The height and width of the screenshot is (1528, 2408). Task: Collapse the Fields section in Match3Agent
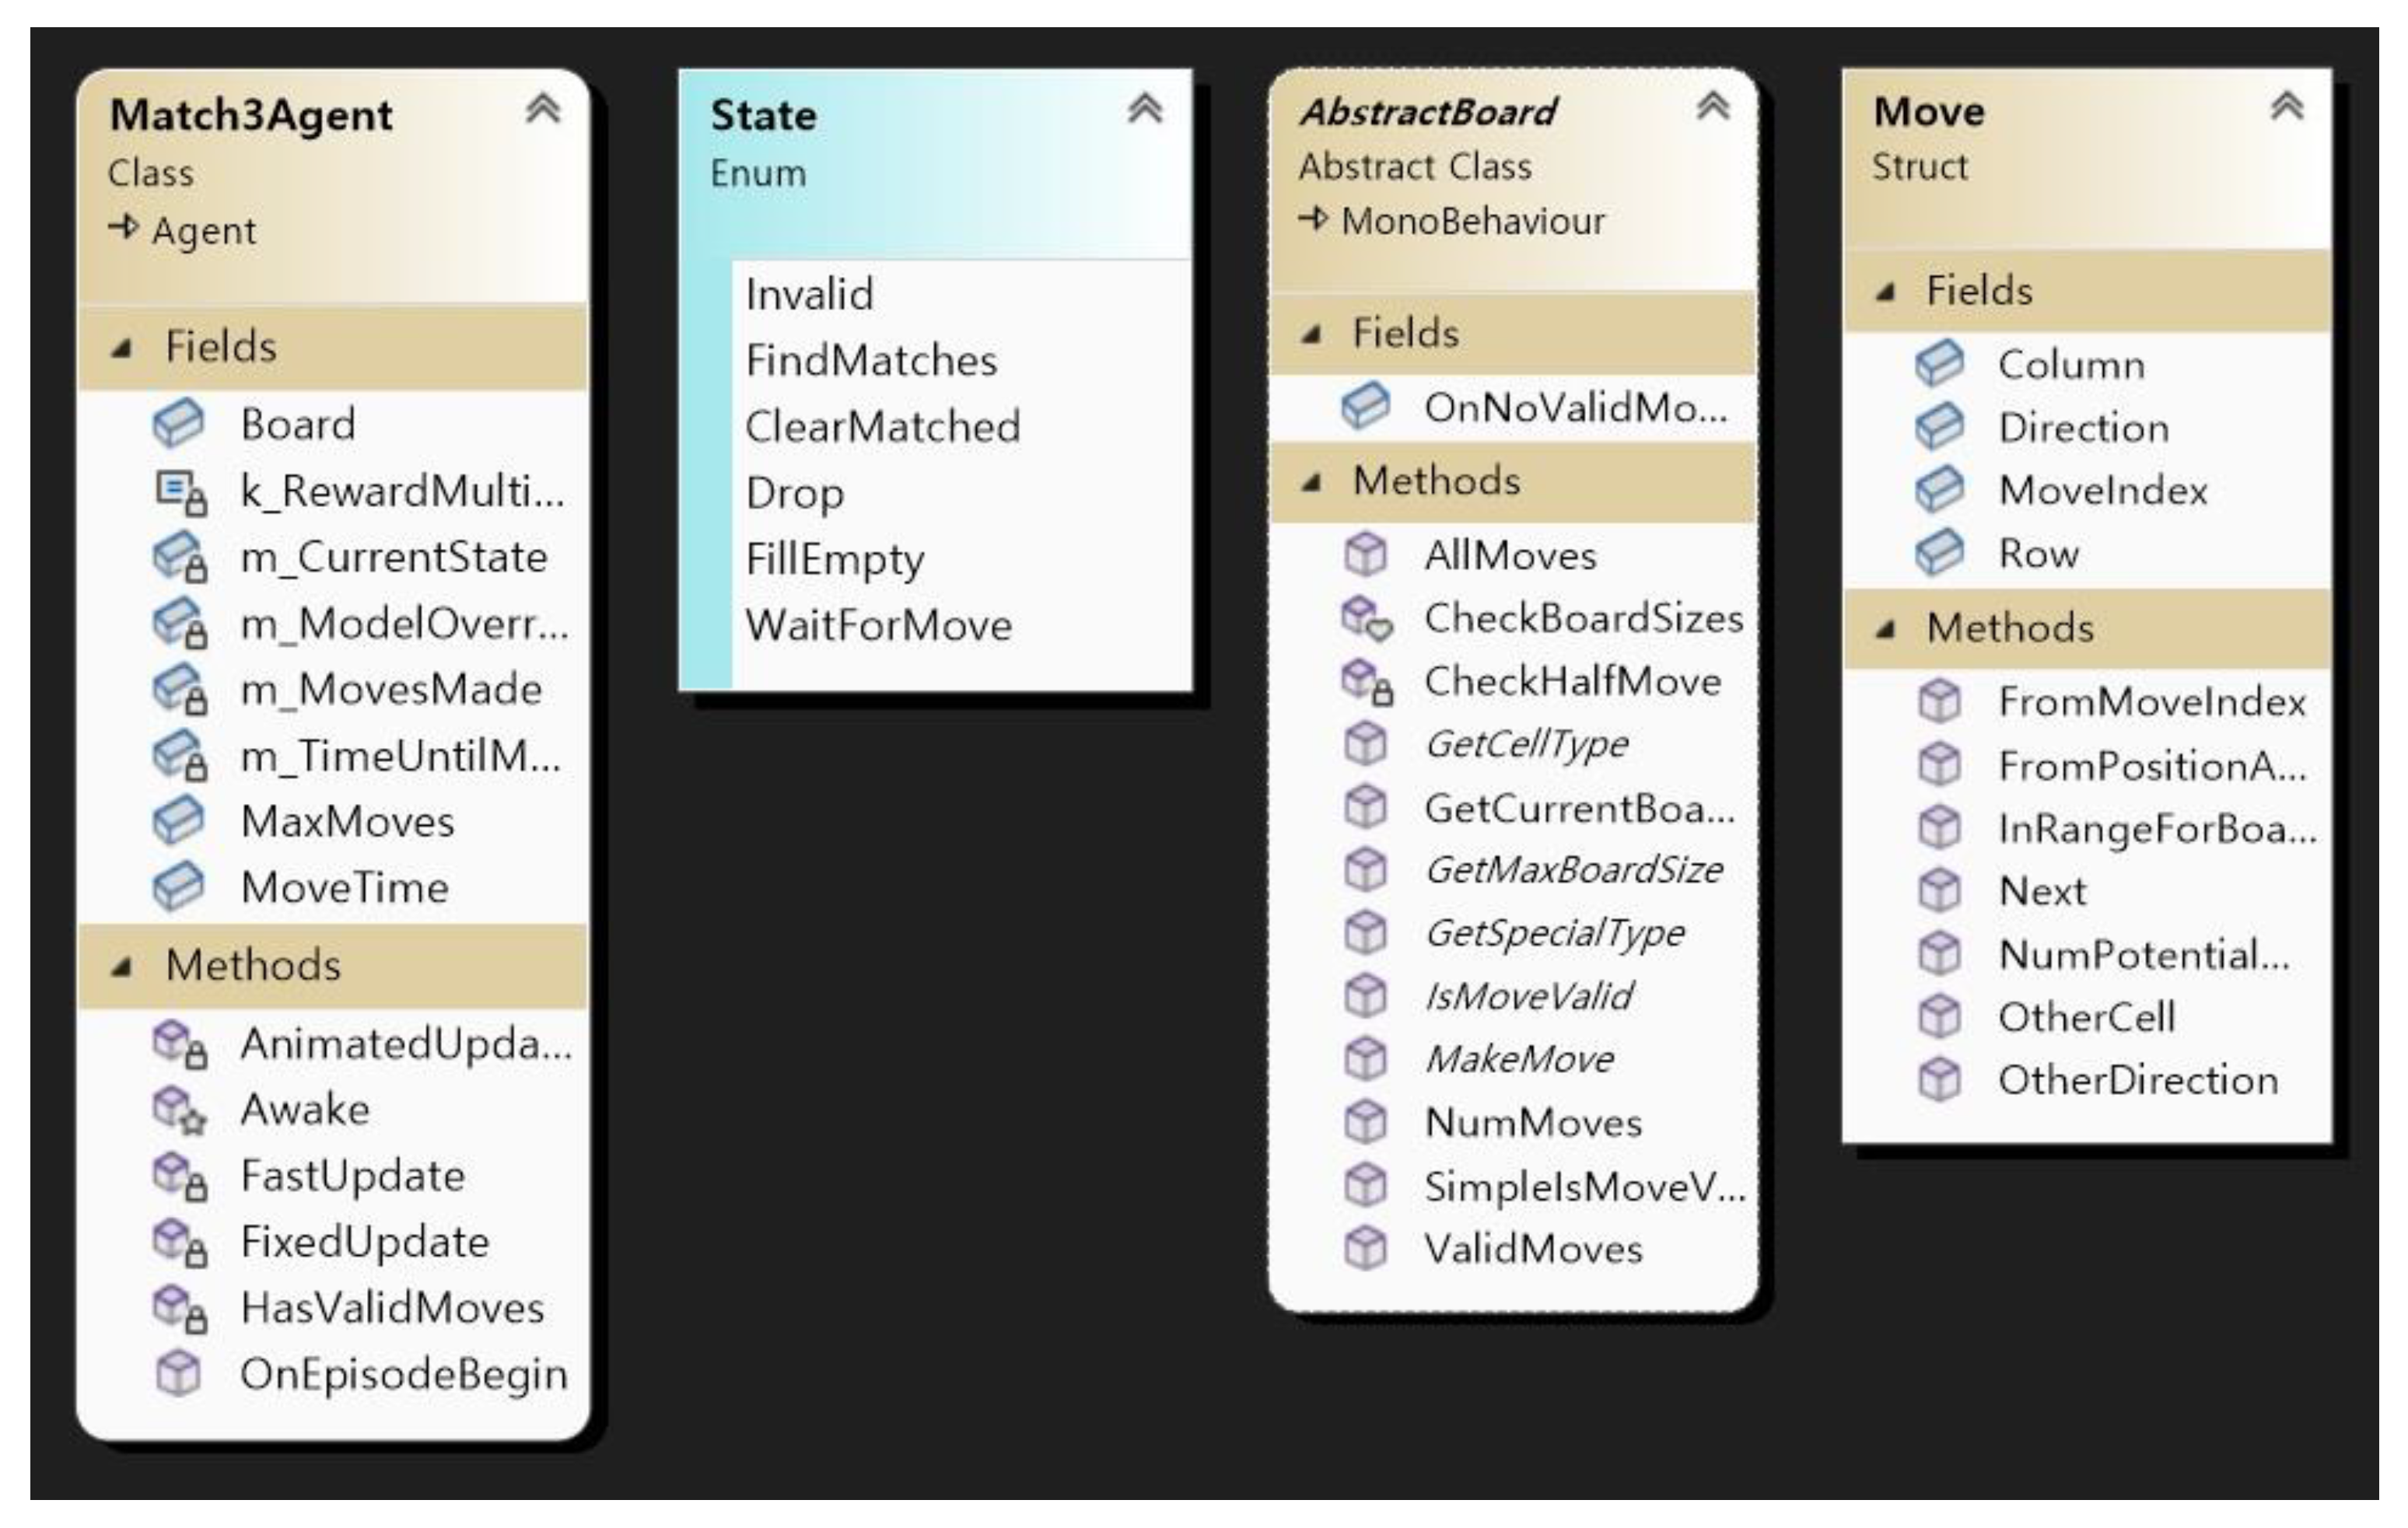click(122, 348)
